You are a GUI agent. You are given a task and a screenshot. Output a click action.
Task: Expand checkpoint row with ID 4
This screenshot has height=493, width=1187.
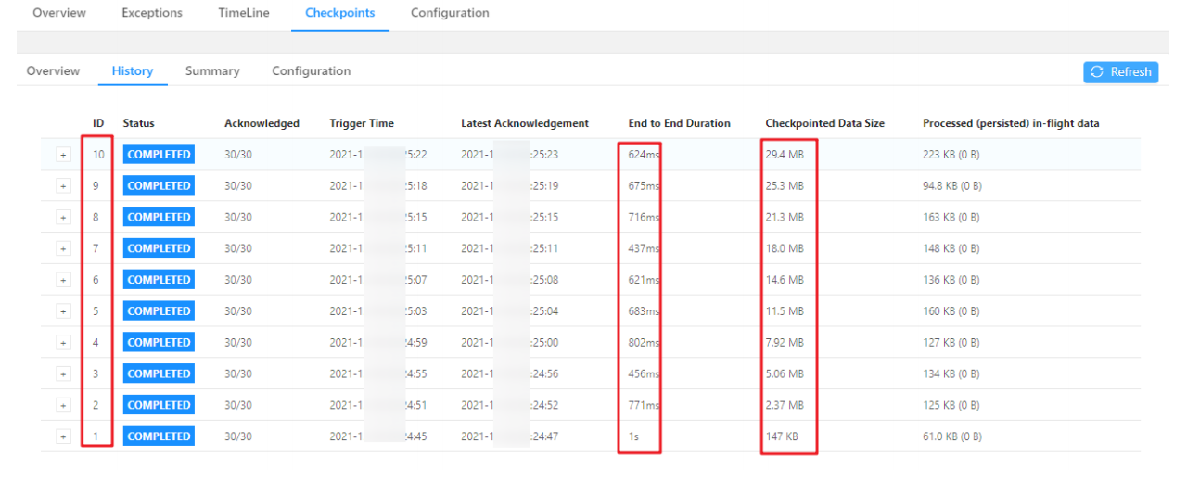[x=63, y=343]
